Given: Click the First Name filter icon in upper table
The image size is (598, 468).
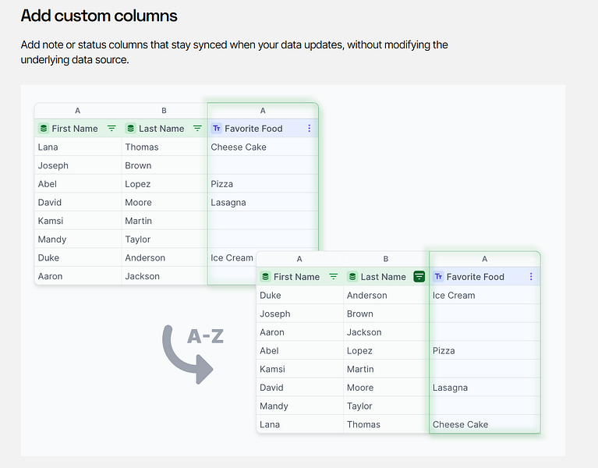Looking at the screenshot, I should tap(111, 129).
